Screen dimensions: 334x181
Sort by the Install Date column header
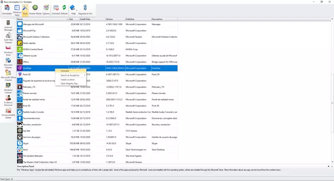coord(92,19)
